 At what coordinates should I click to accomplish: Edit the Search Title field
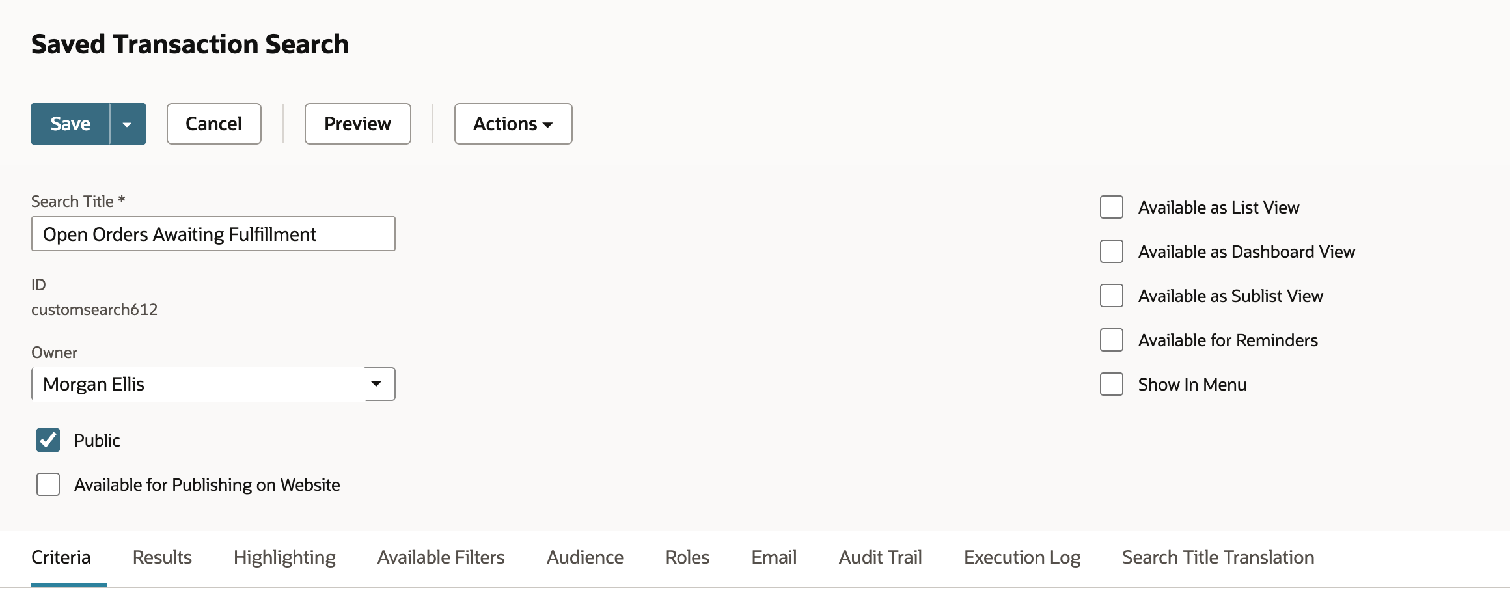tap(213, 234)
